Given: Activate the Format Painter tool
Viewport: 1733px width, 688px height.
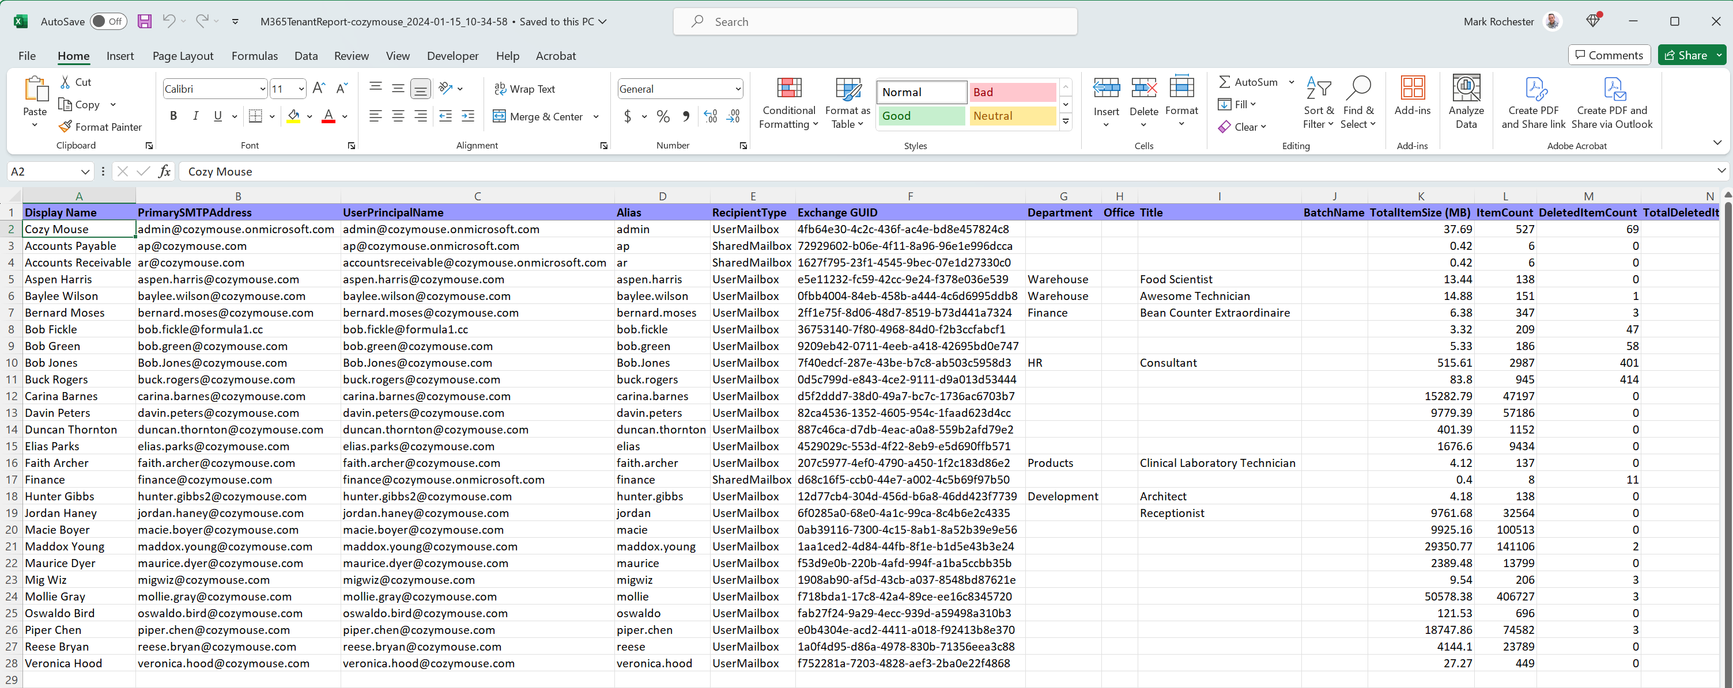Looking at the screenshot, I should tap(100, 126).
